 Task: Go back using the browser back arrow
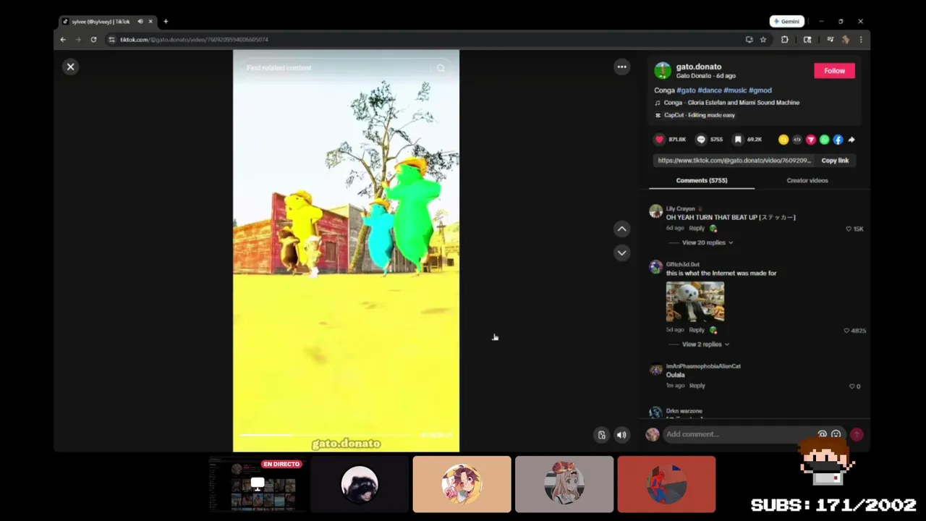pyautogui.click(x=63, y=40)
